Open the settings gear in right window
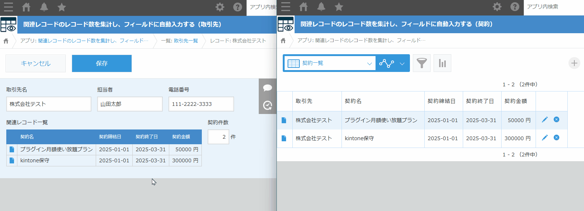This screenshot has height=211, width=584. [x=497, y=7]
